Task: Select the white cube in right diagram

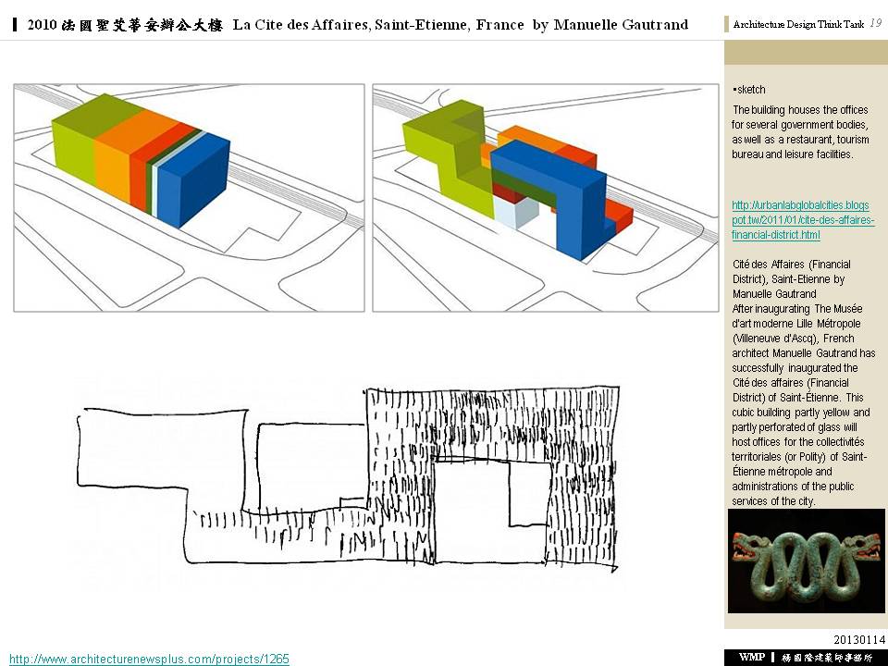Action: click(513, 213)
